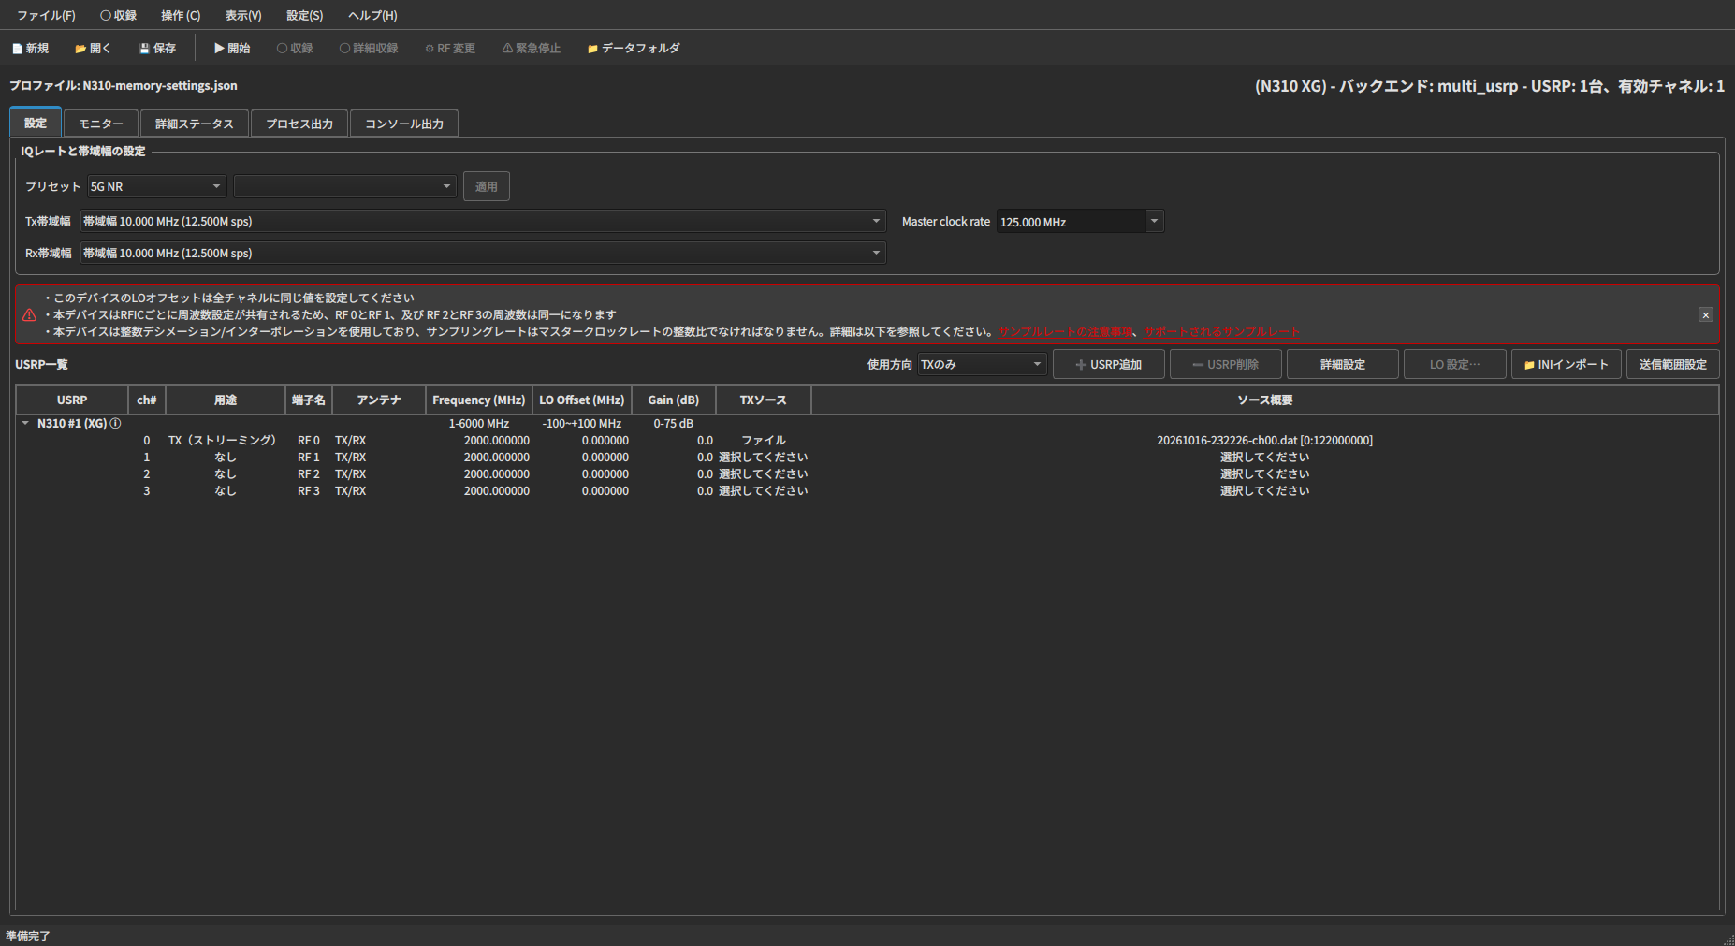Collapse the N310 #1 (XG) tree node
This screenshot has height=946, width=1735.
[25, 424]
